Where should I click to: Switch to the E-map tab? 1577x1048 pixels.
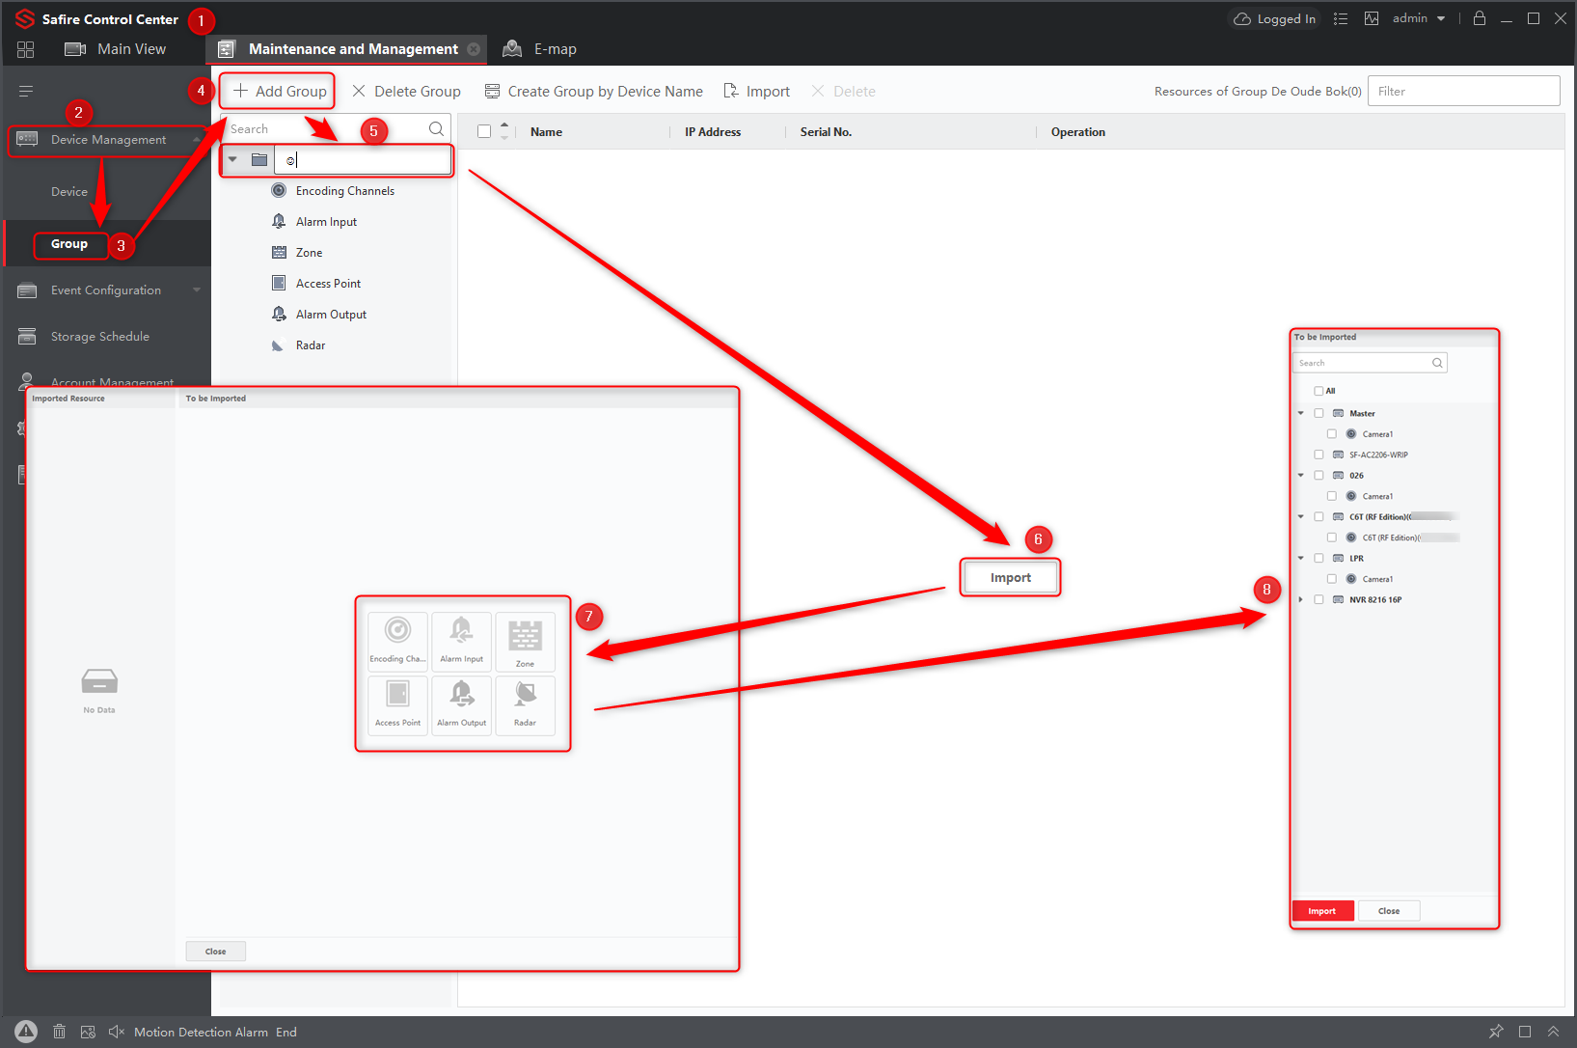tap(540, 49)
